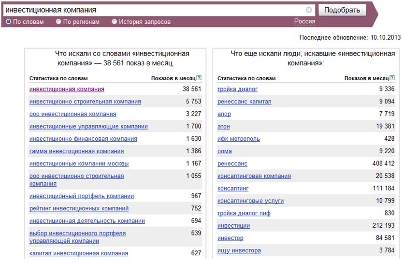Open 'ооо инвестиционная компания' link
The image size is (404, 263).
tap(72, 114)
